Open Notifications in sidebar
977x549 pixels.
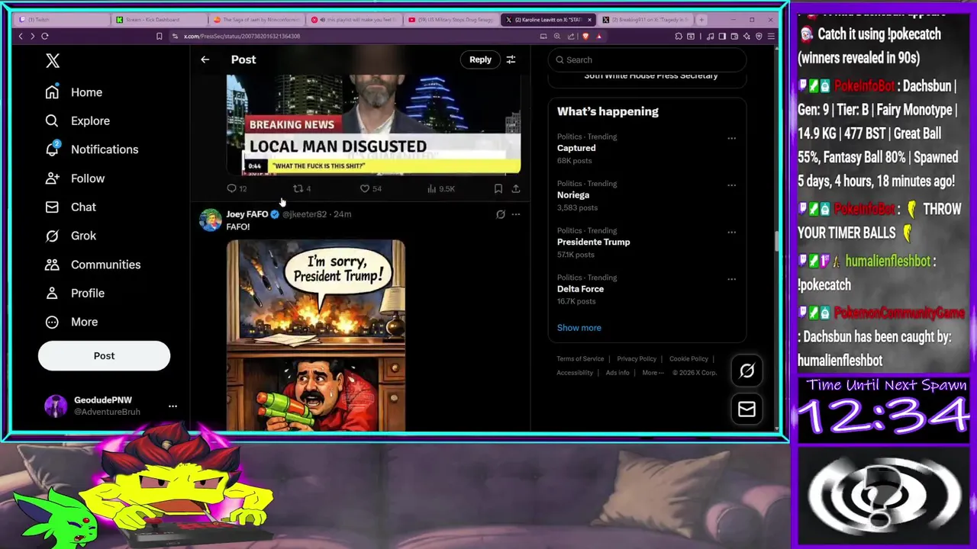tap(92, 149)
